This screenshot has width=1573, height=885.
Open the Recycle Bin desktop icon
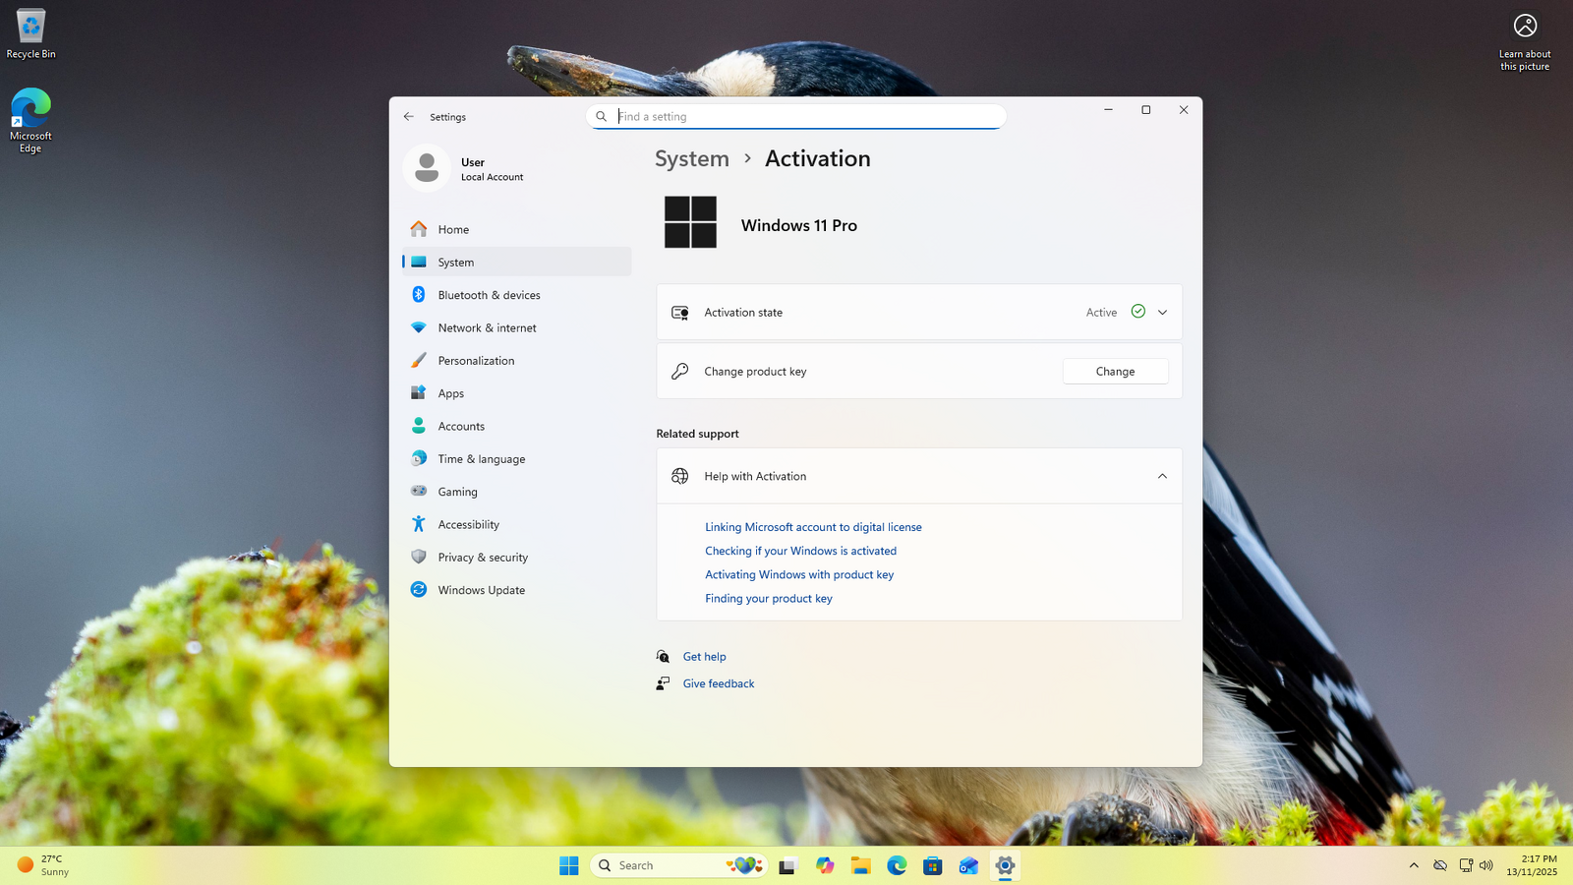pos(30,32)
